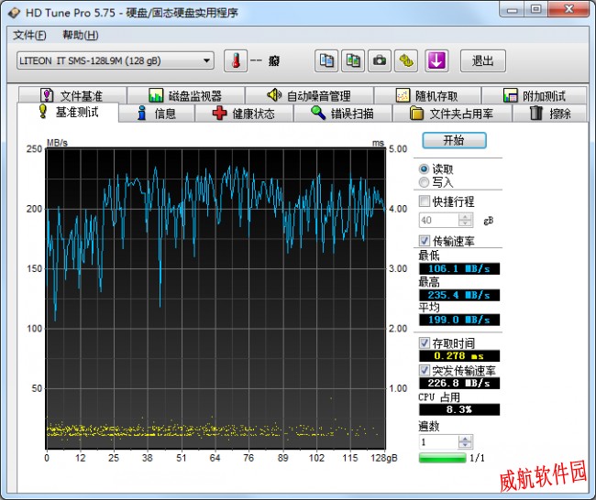Viewport: 596px width, 500px height.
Task: Open the 擦除 tab
Action: pyautogui.click(x=549, y=114)
